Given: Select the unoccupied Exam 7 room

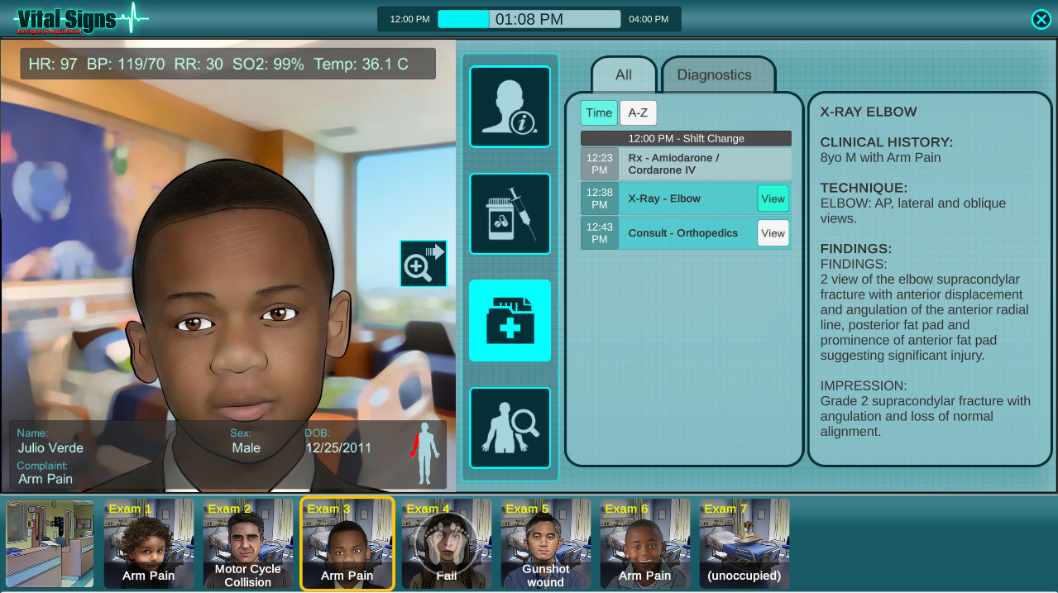Looking at the screenshot, I should (743, 542).
